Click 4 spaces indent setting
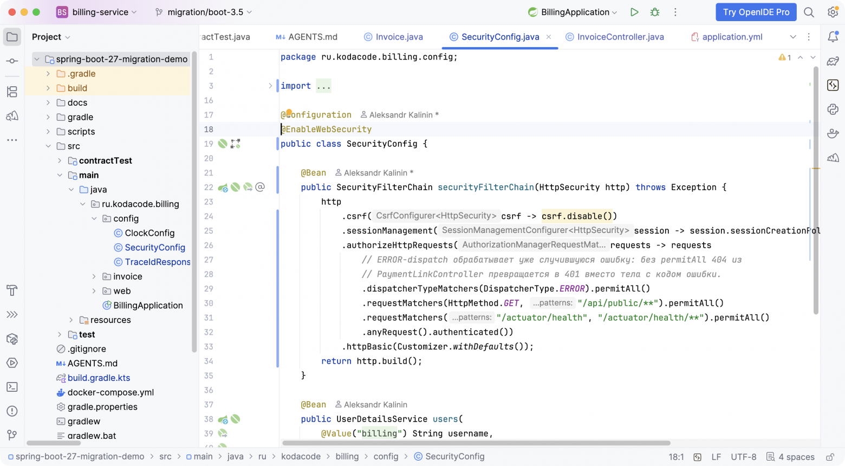The image size is (845, 466). [791, 457]
